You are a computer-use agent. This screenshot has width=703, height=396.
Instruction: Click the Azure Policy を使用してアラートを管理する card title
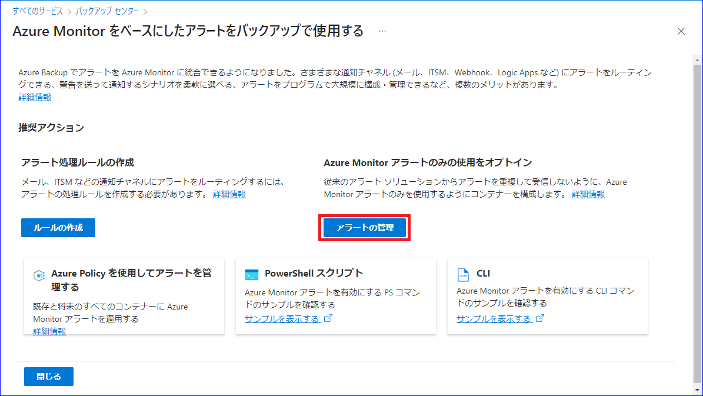pos(131,280)
